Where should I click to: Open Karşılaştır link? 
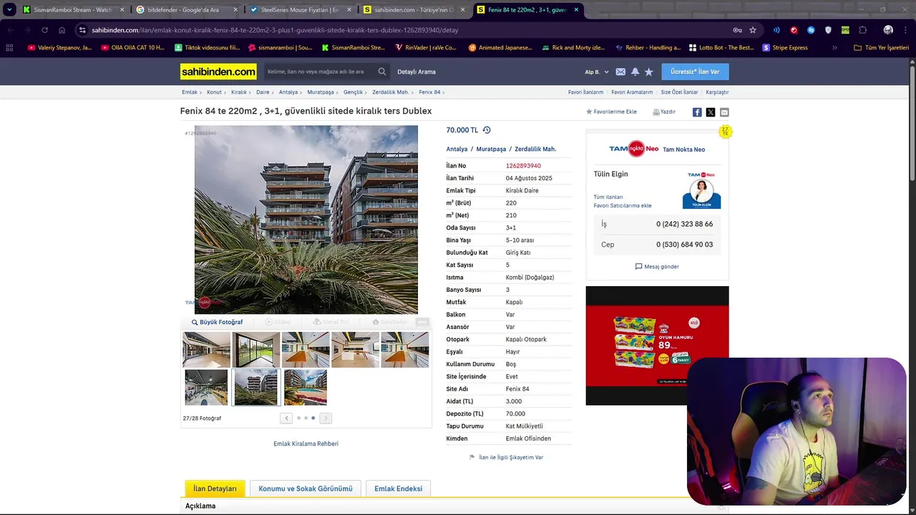click(717, 92)
